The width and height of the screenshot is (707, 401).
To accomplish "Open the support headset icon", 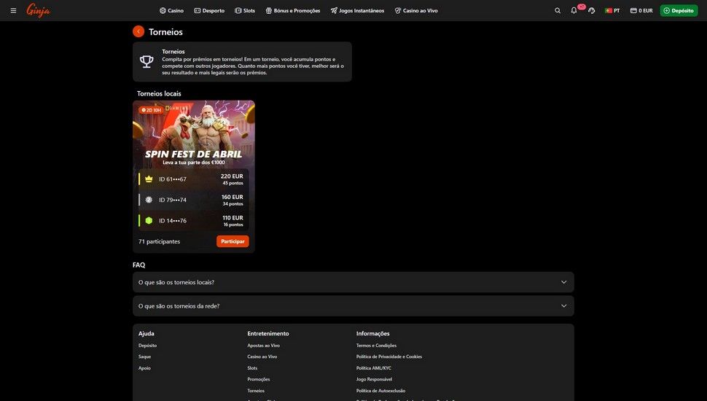I will [x=591, y=10].
